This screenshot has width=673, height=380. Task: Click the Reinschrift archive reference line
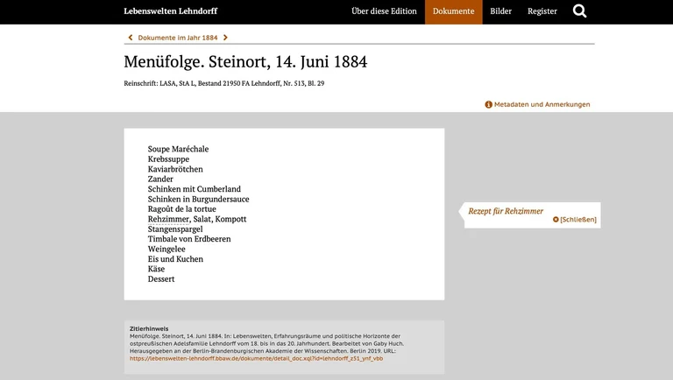223,84
